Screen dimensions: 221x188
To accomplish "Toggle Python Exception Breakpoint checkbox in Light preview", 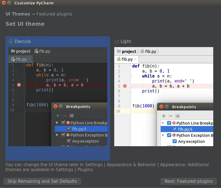I will [x=169, y=135].
